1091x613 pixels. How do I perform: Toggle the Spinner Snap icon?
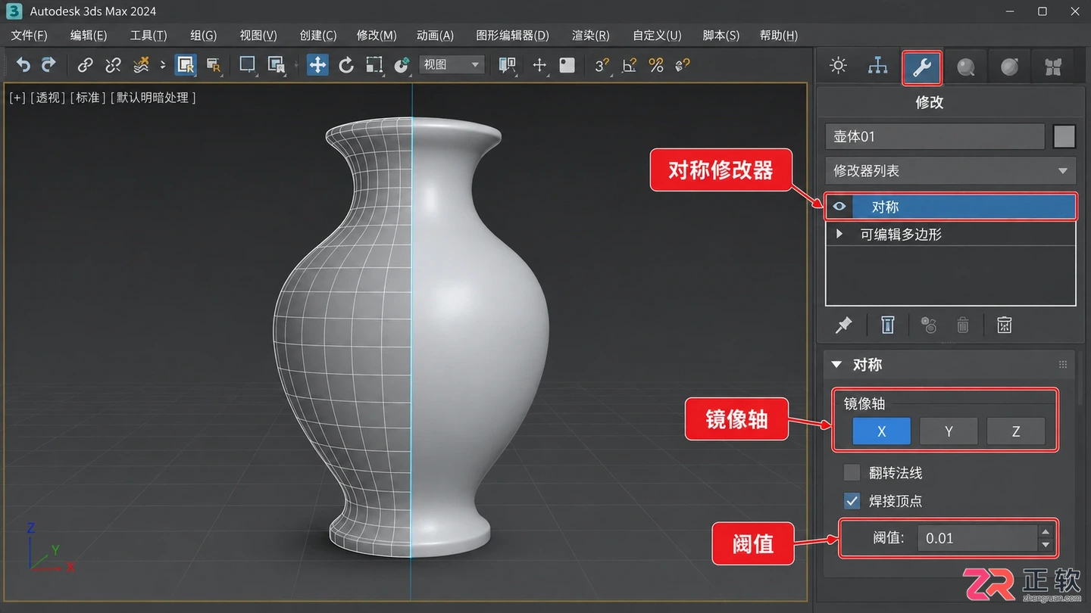[683, 65]
